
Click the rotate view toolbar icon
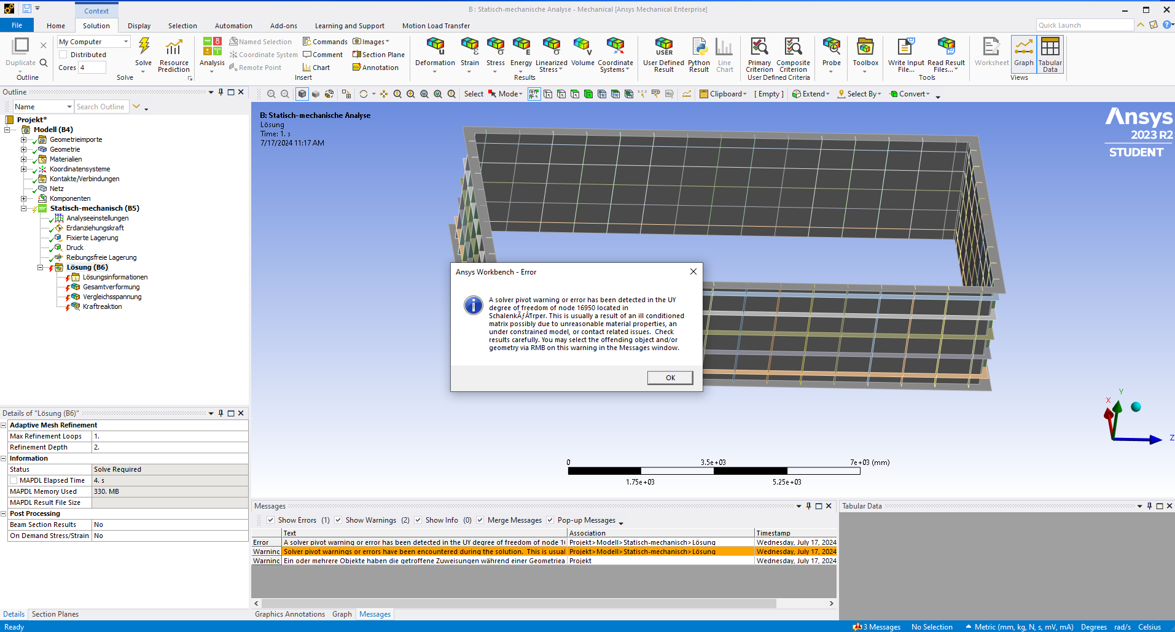point(364,94)
